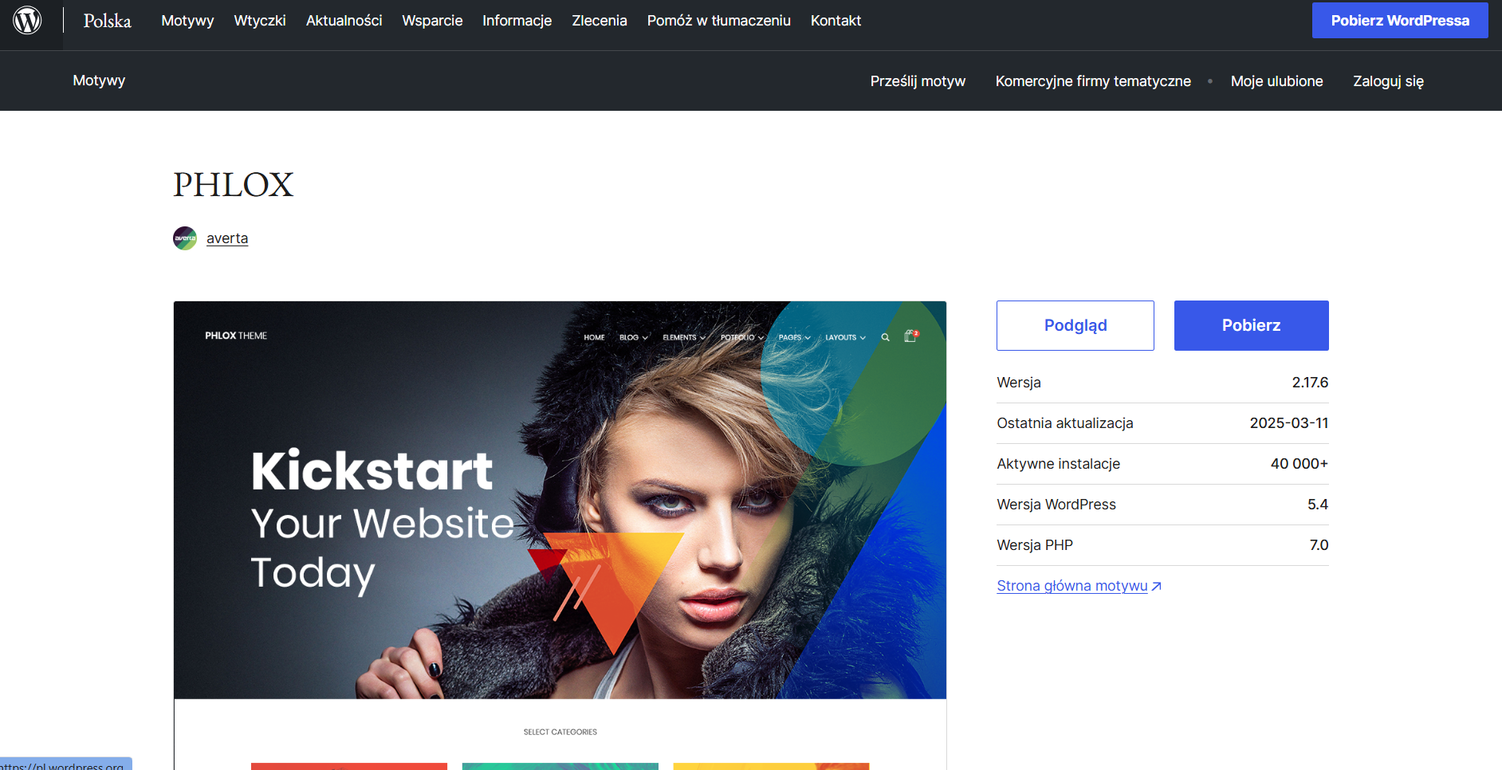Screen dimensions: 1502x770
Task: Open Motywy in top navigation
Action: tap(187, 21)
